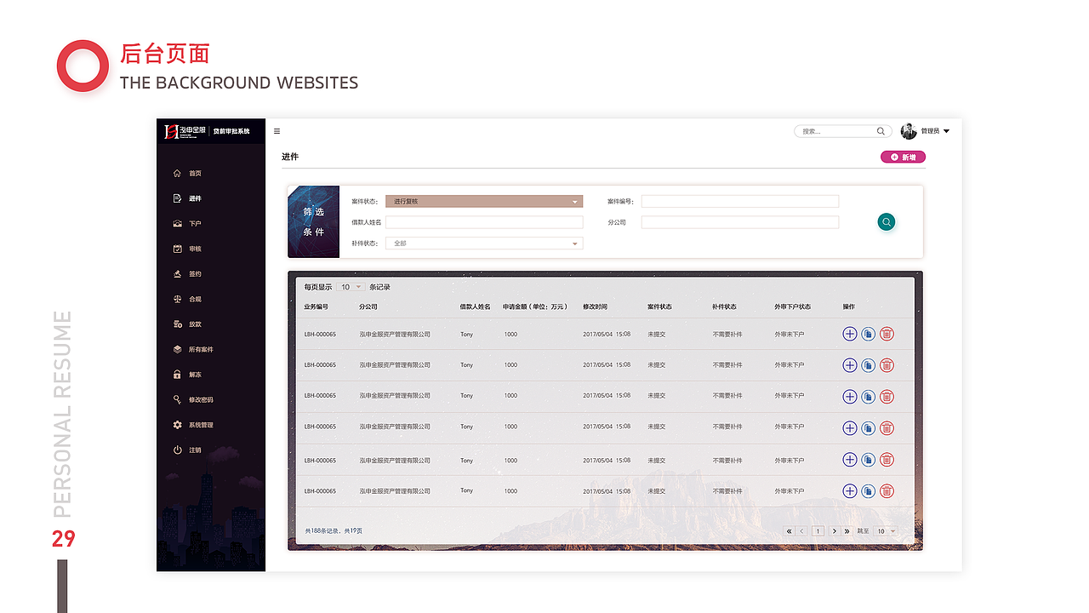Viewport: 1089px width, 613px height.
Task: Click the camera icon beside 下户
Action: click(177, 223)
